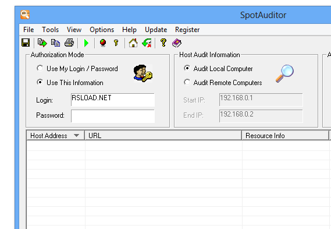The image size is (331, 229).
Task: Click the Save floppy disk toolbar icon
Action: coord(26,43)
